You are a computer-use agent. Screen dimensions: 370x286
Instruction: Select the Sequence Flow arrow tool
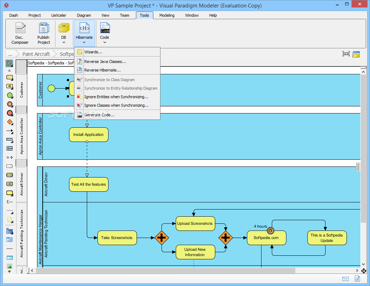[x=10, y=131]
